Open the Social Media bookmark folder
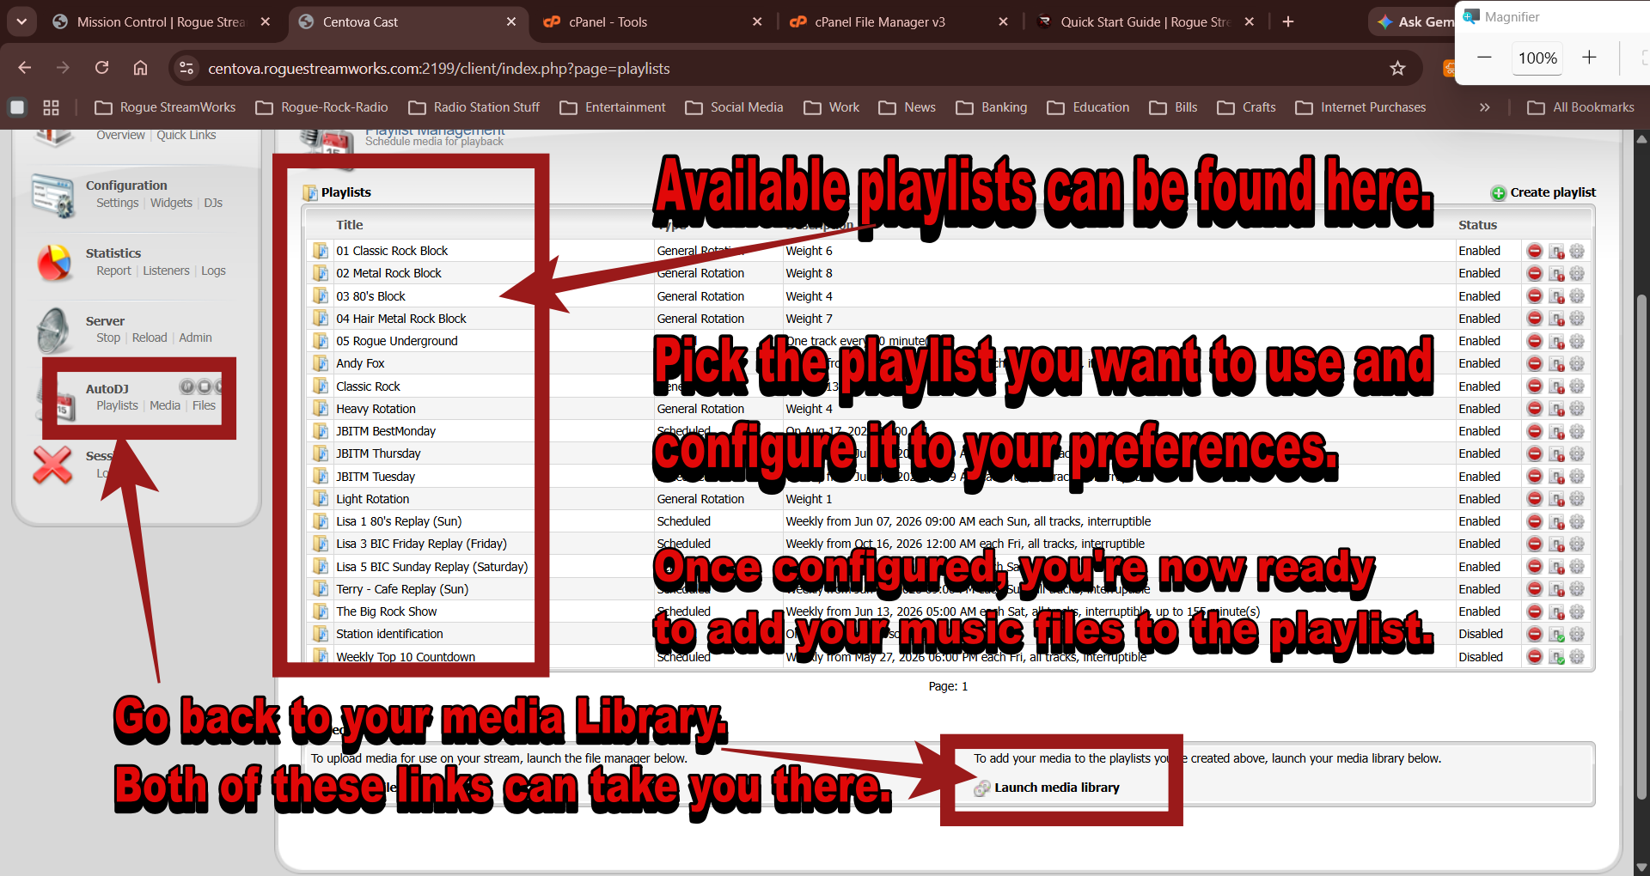Image resolution: width=1650 pixels, height=876 pixels. tap(735, 107)
